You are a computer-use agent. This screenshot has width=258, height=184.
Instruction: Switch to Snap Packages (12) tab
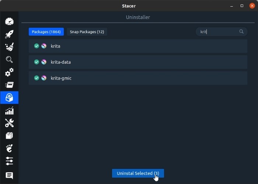[x=87, y=32]
